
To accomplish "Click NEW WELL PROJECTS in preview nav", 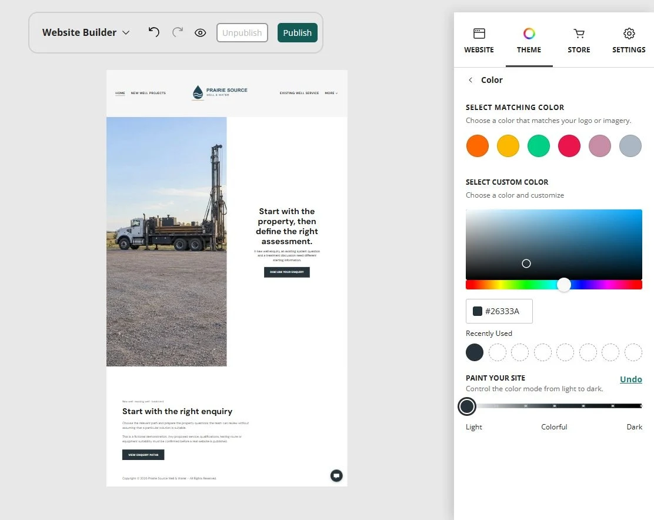I will [148, 93].
